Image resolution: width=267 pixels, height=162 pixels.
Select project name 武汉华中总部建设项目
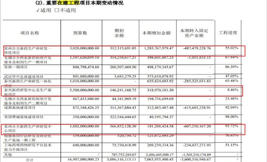click(24, 77)
